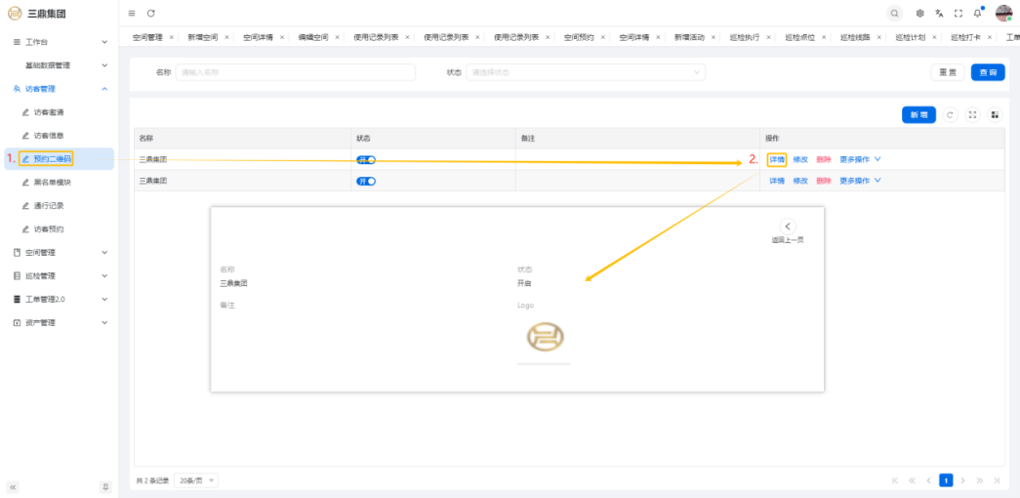Viewport: 1020px width, 498px height.
Task: Enter fullscreen via header fullscreen icon
Action: (958, 13)
